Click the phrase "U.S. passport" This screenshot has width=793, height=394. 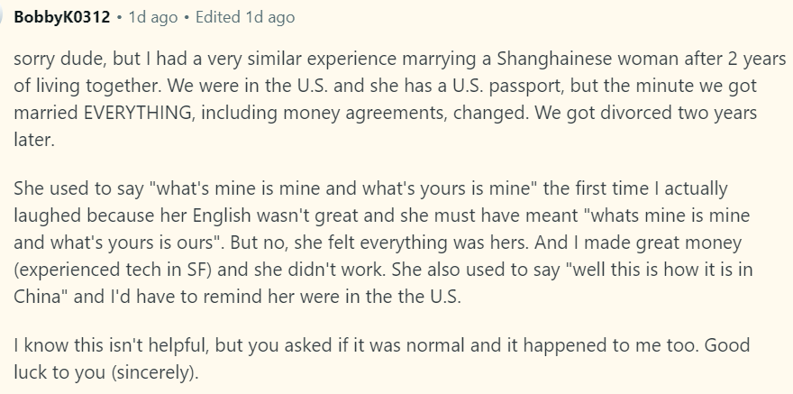507,86
